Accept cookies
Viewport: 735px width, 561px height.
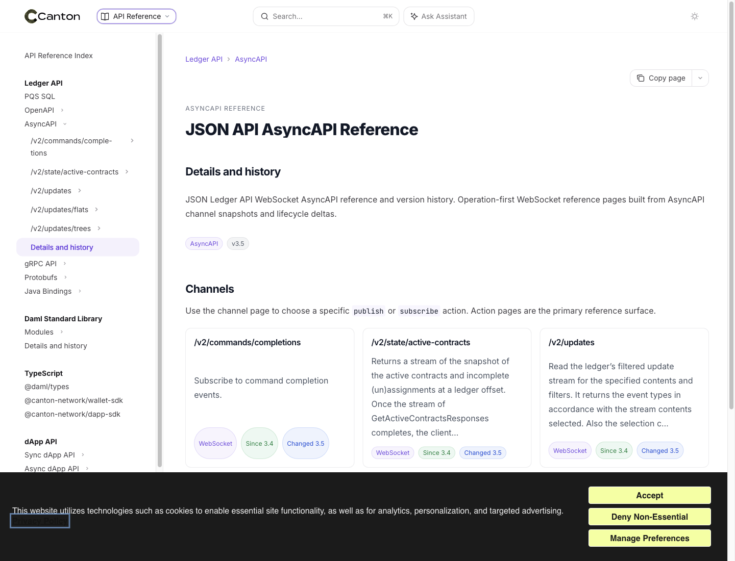650,495
